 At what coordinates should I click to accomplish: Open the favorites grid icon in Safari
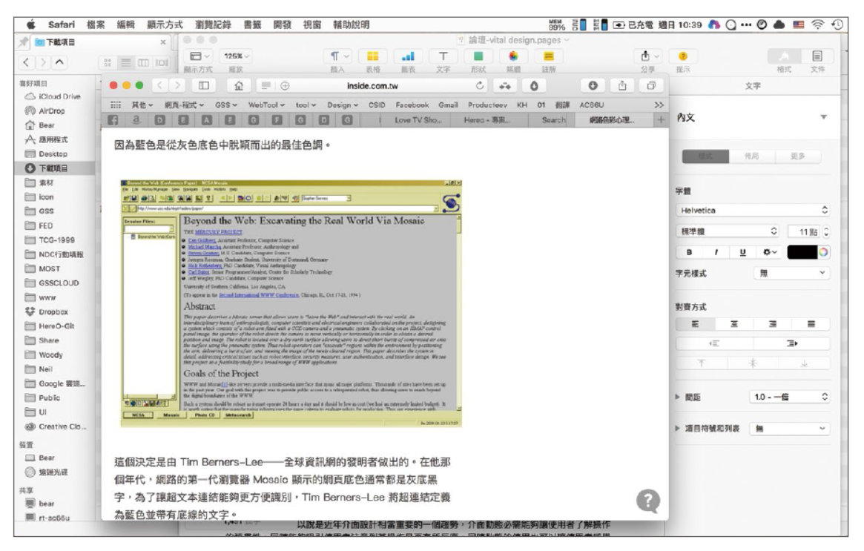(x=116, y=105)
